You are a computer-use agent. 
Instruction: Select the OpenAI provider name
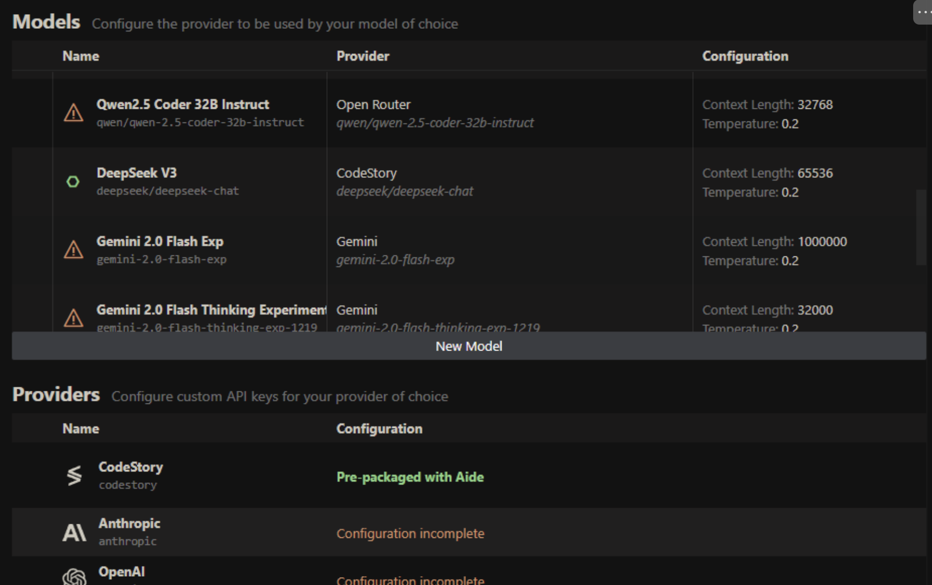(x=121, y=571)
